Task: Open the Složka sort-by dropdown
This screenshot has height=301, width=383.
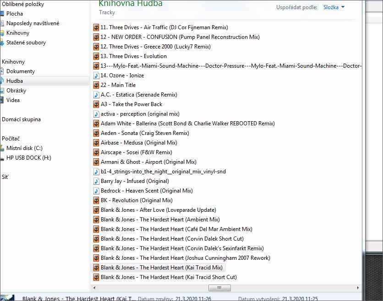Action: pyautogui.click(x=334, y=7)
